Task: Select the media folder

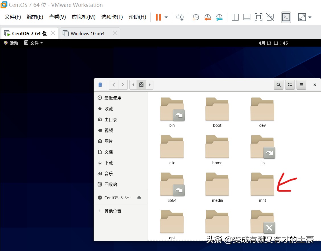Action: (217, 188)
